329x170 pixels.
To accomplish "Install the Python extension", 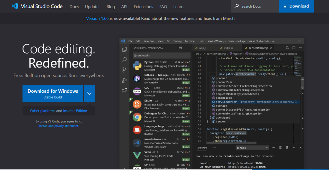I will pyautogui.click(x=186, y=70).
